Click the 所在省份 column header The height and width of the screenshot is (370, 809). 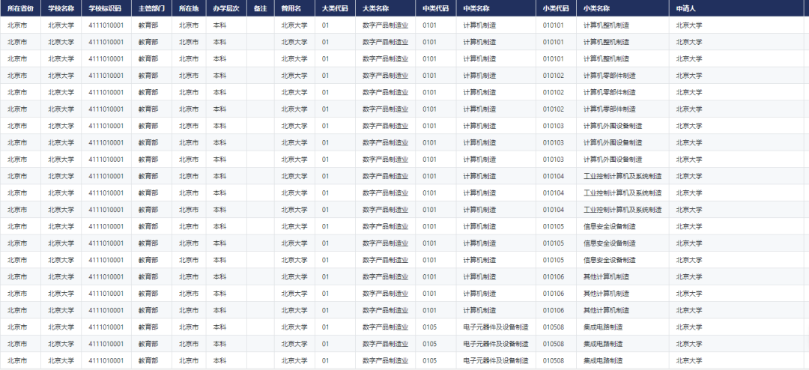click(20, 9)
